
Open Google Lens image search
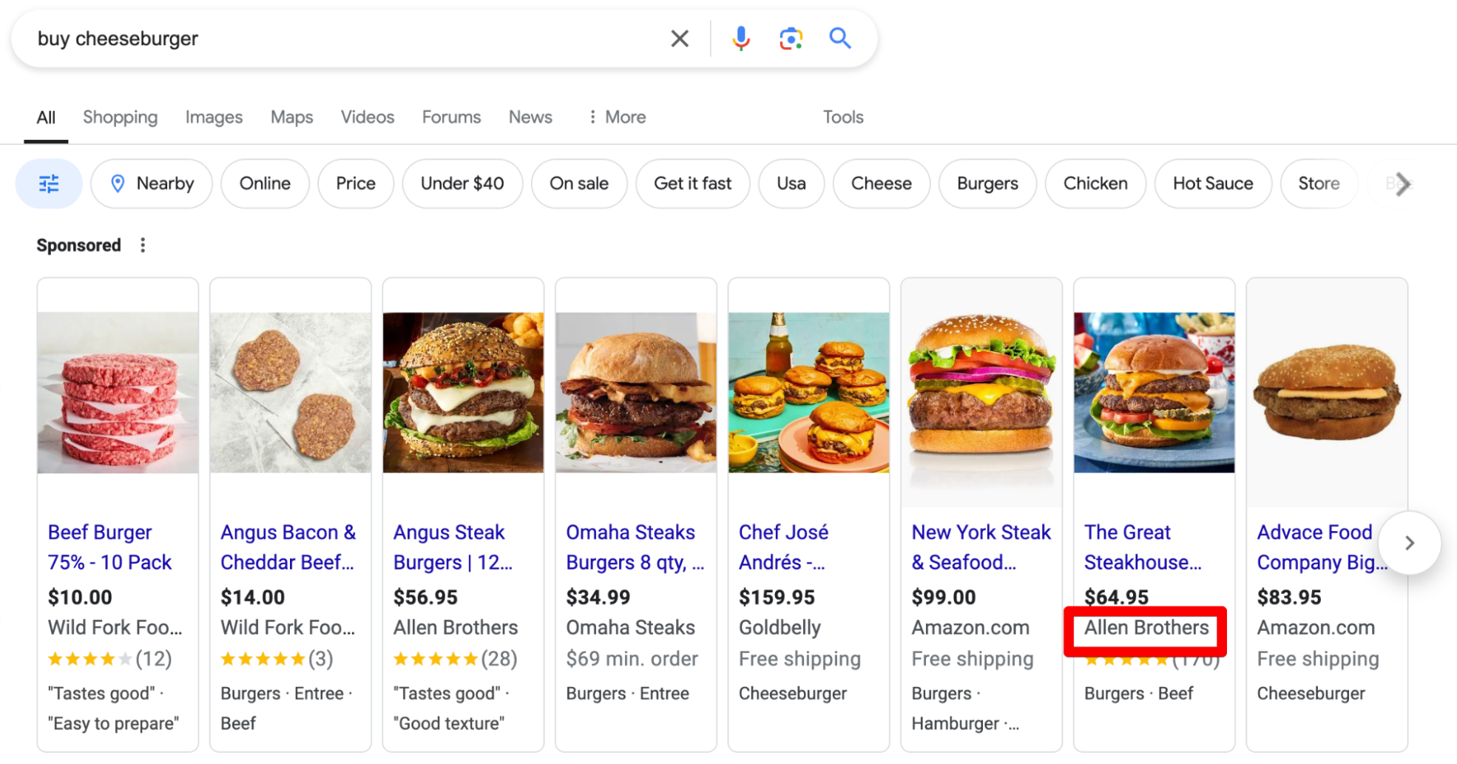pos(790,38)
